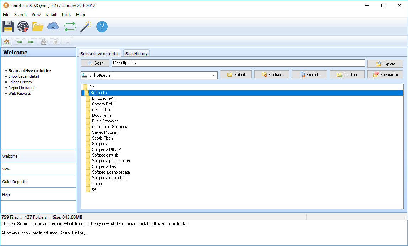Click the Exclude file button
Image resolution: width=408 pixels, height=246 pixels.
(x=310, y=75)
